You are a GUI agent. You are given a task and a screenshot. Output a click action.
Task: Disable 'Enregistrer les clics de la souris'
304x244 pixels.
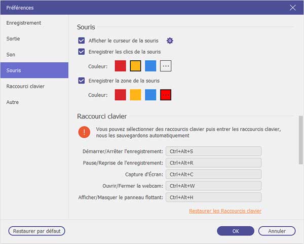click(82, 52)
